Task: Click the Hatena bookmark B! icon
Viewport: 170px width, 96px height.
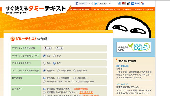Action: coord(133,3)
